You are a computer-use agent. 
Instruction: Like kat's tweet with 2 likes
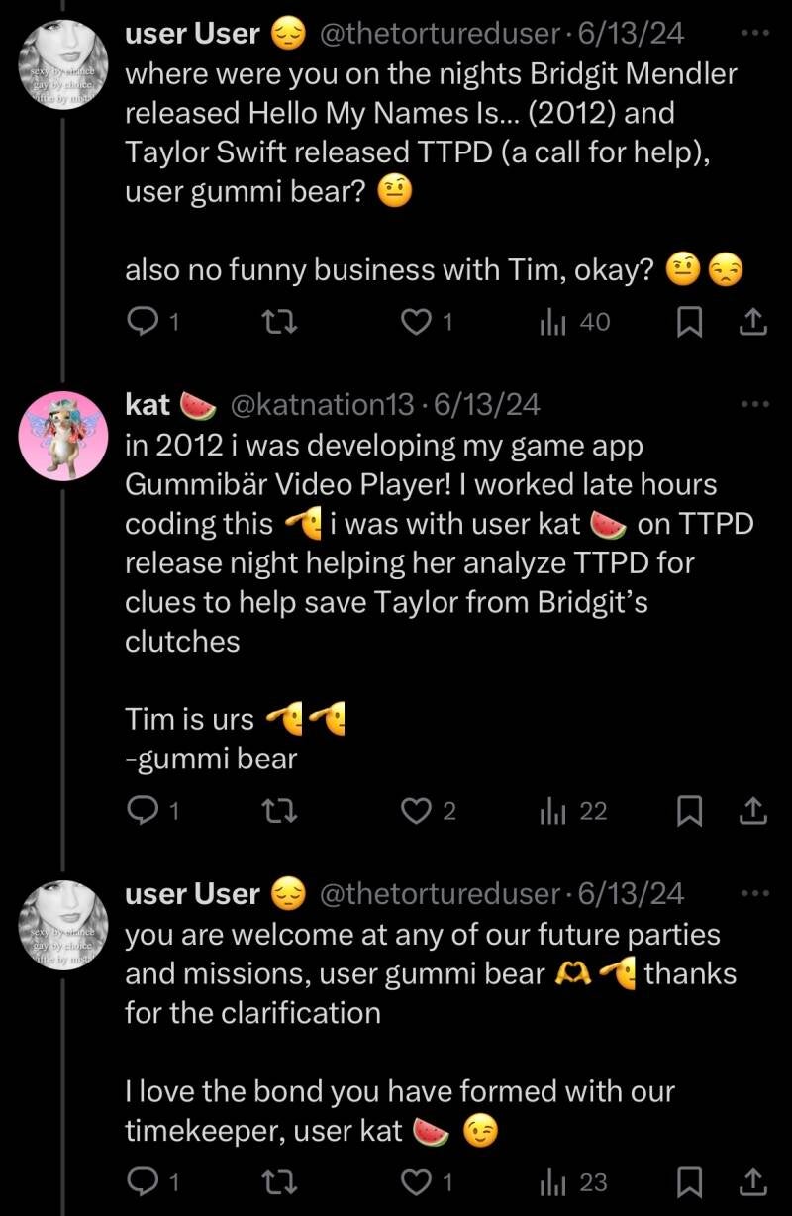pyautogui.click(x=417, y=811)
